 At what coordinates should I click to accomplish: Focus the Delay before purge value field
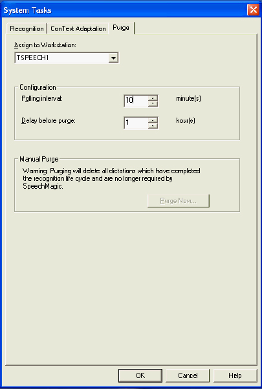coord(136,123)
